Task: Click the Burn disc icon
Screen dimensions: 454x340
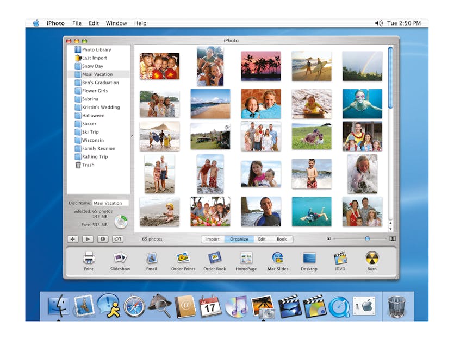Action: click(372, 258)
